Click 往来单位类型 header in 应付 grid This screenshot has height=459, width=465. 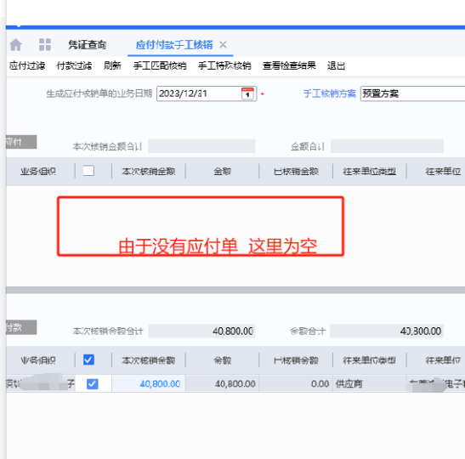click(369, 171)
